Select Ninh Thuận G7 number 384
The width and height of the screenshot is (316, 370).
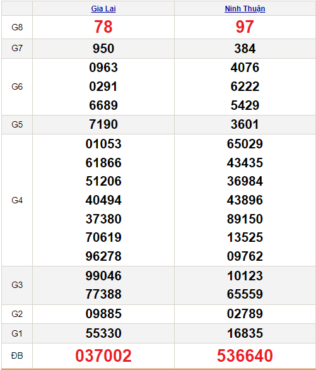coord(245,49)
